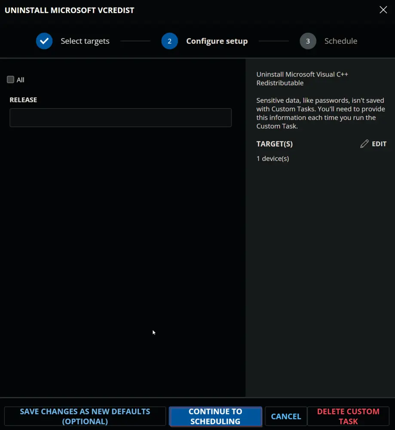395x430 pixels.
Task: Delete the custom task
Action: click(x=348, y=416)
